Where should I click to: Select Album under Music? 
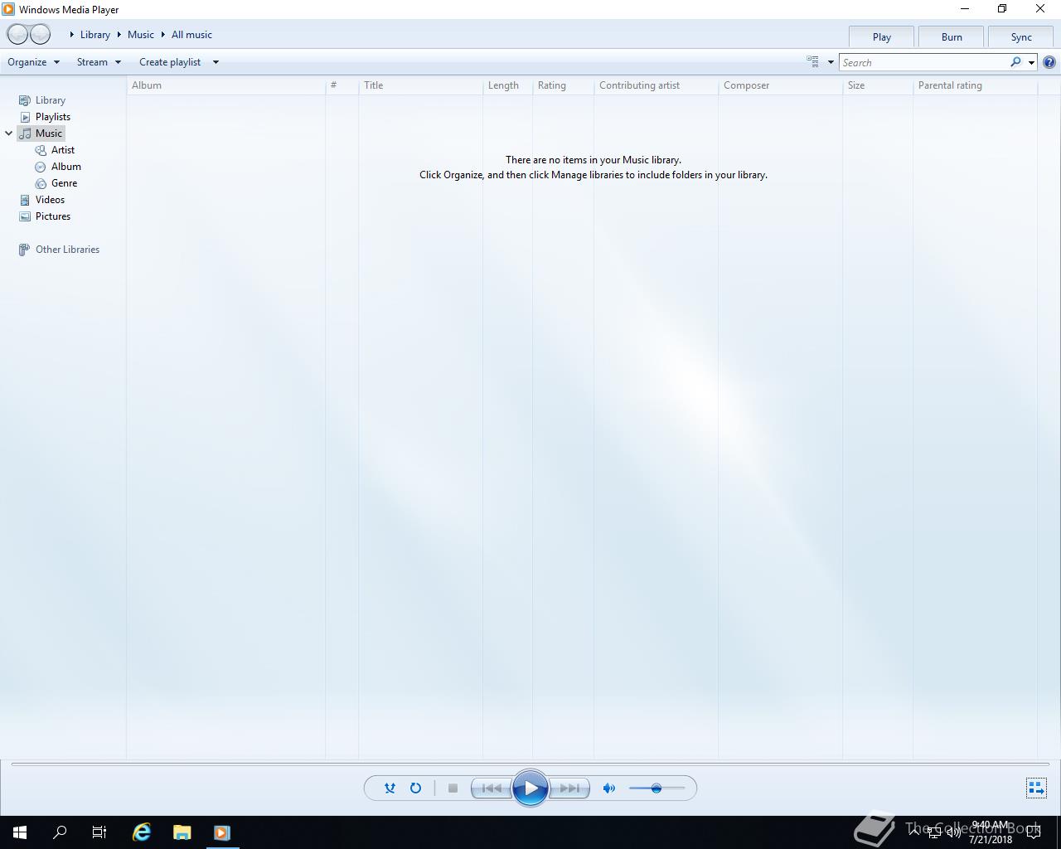click(x=58, y=167)
